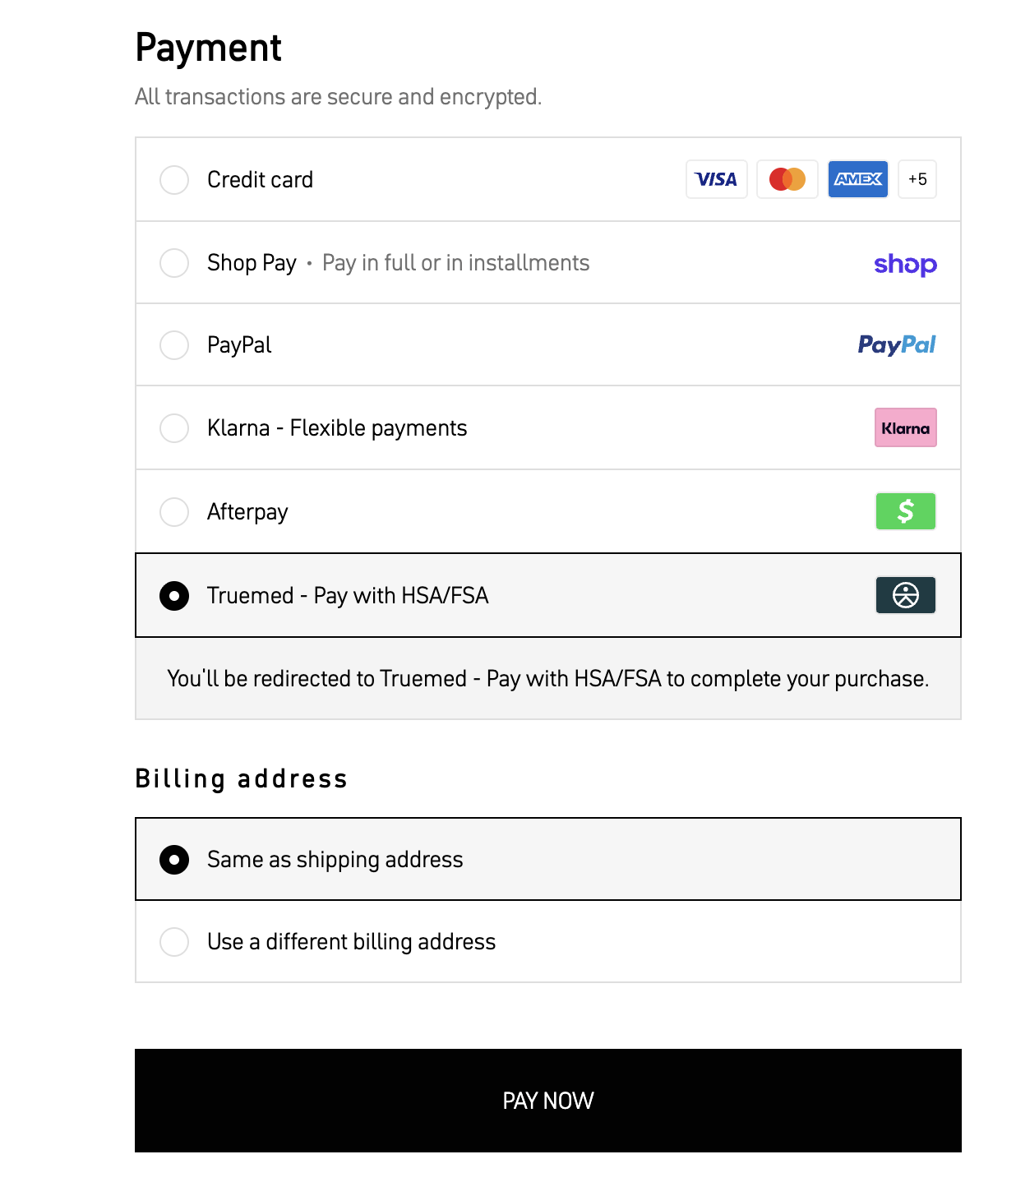Click the green Afterpay dollar icon
The height and width of the screenshot is (1182, 1016).
pos(905,511)
